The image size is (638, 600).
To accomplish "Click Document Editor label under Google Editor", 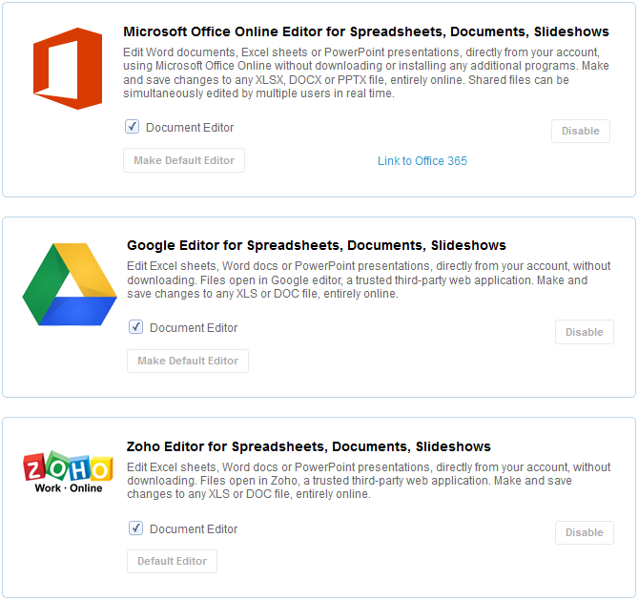I will [194, 328].
